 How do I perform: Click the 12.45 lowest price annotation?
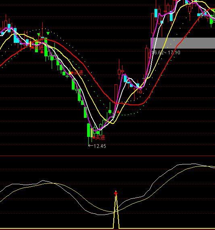click(97, 146)
